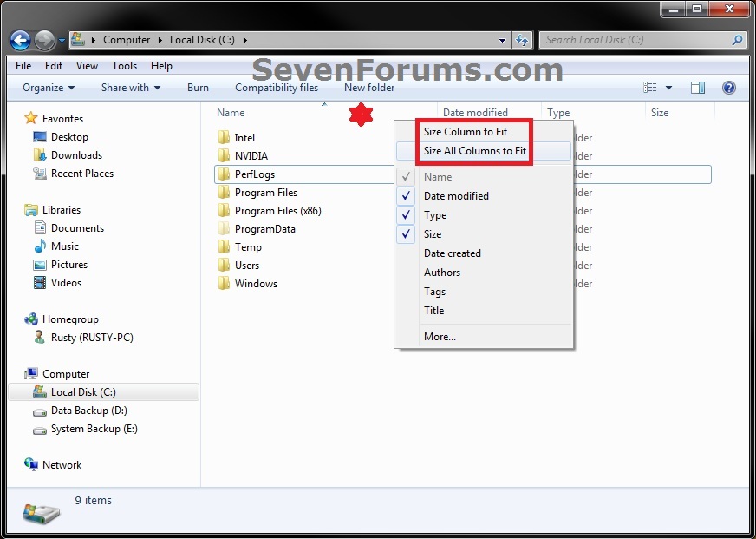Image resolution: width=756 pixels, height=539 pixels.
Task: Show the Preview pane icon
Action: coord(698,87)
